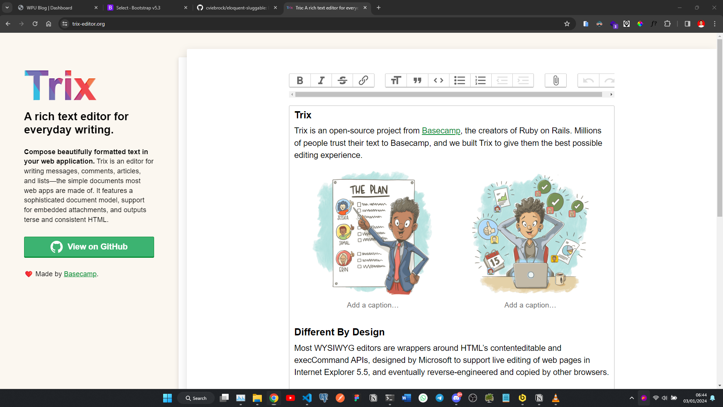Toggle bold formatting in Trix toolbar
Image resolution: width=723 pixels, height=407 pixels.
(x=300, y=80)
